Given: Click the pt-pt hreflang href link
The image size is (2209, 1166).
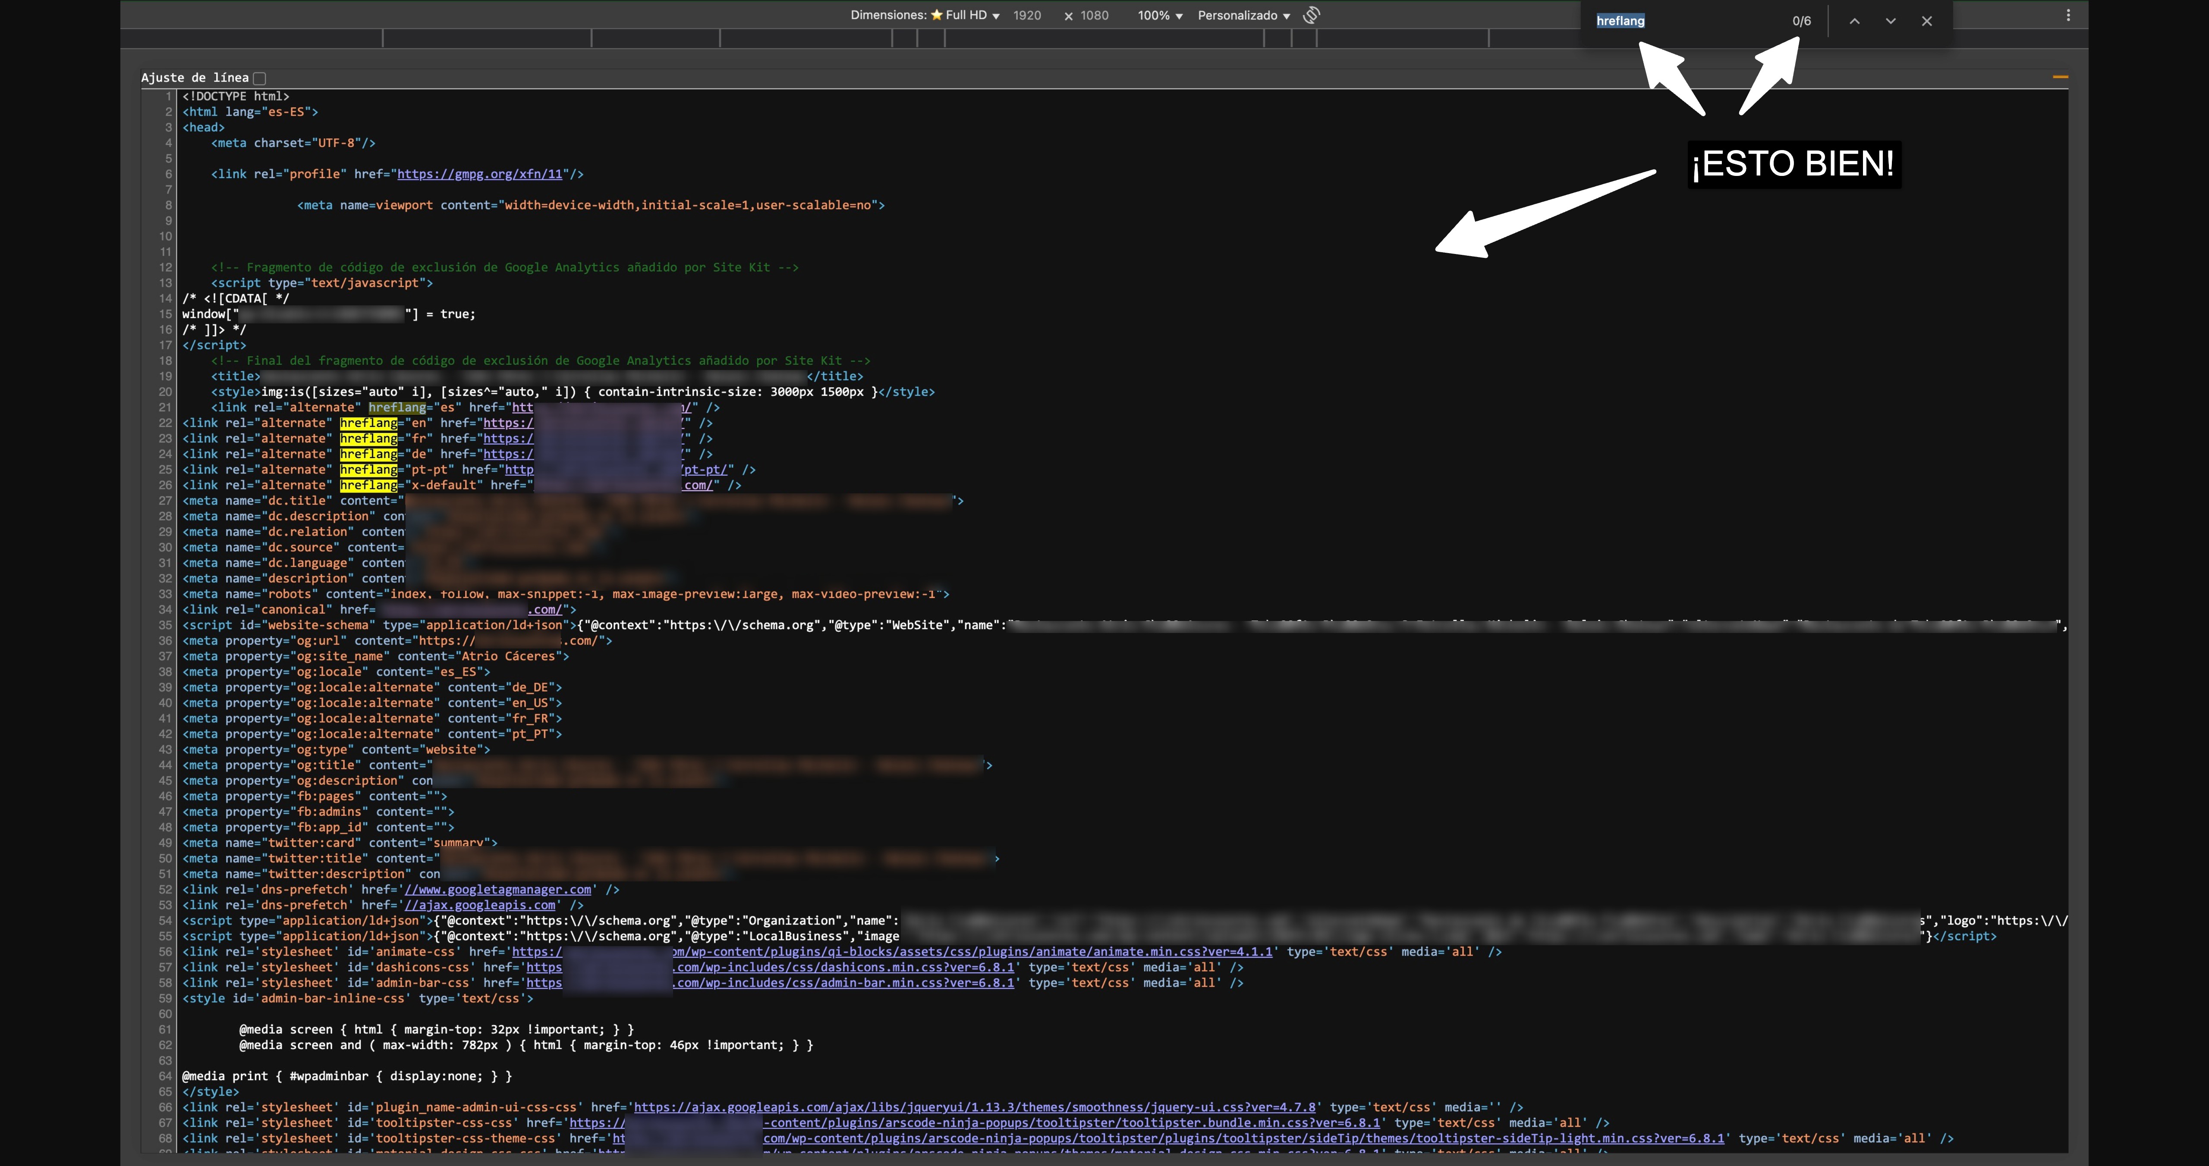Looking at the screenshot, I should [705, 470].
